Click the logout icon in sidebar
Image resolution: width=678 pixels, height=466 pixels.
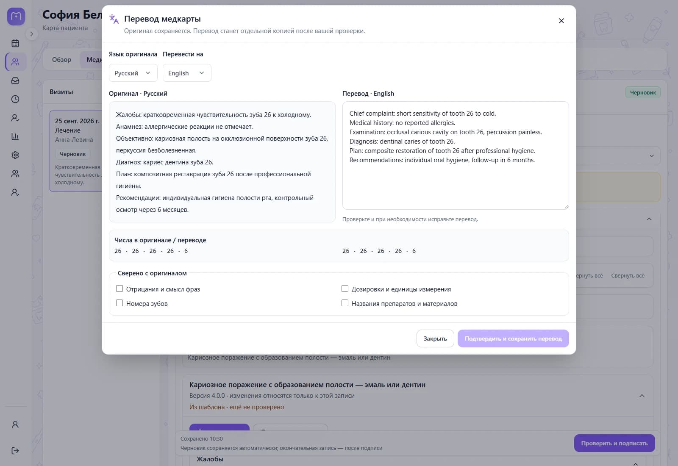(x=15, y=451)
